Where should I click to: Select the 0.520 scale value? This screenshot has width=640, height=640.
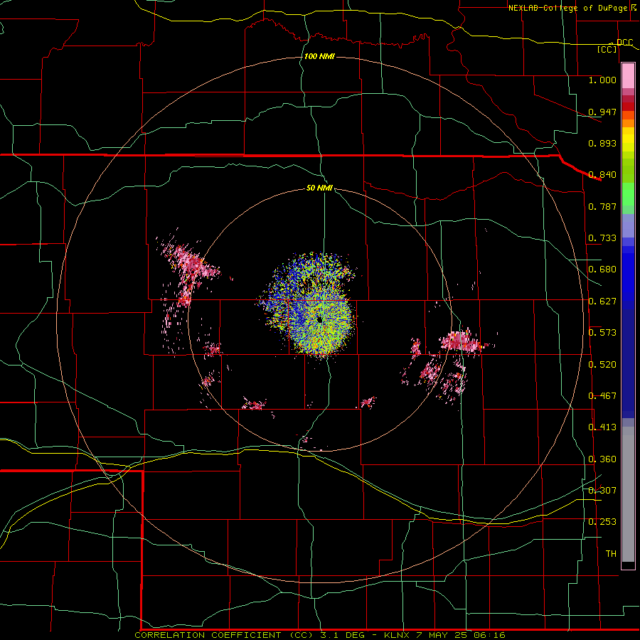(602, 365)
